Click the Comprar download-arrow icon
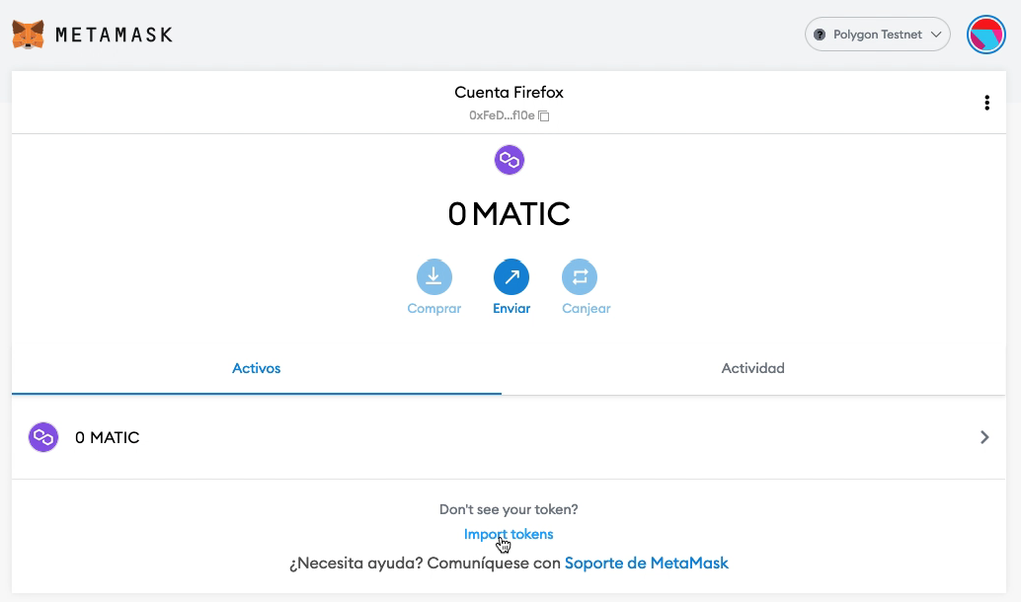 click(x=434, y=277)
